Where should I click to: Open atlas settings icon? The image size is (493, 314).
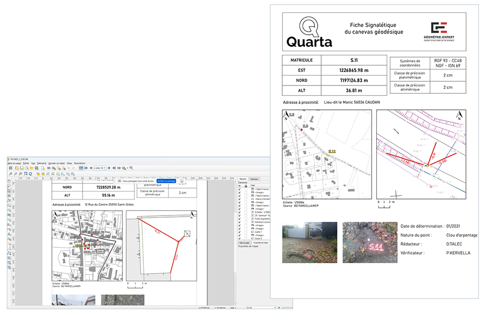(x=131, y=168)
